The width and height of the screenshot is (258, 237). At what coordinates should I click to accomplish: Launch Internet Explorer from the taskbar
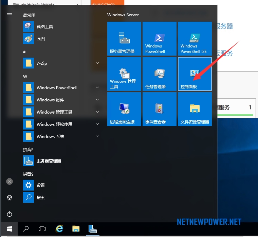pyautogui.click(x=59, y=229)
